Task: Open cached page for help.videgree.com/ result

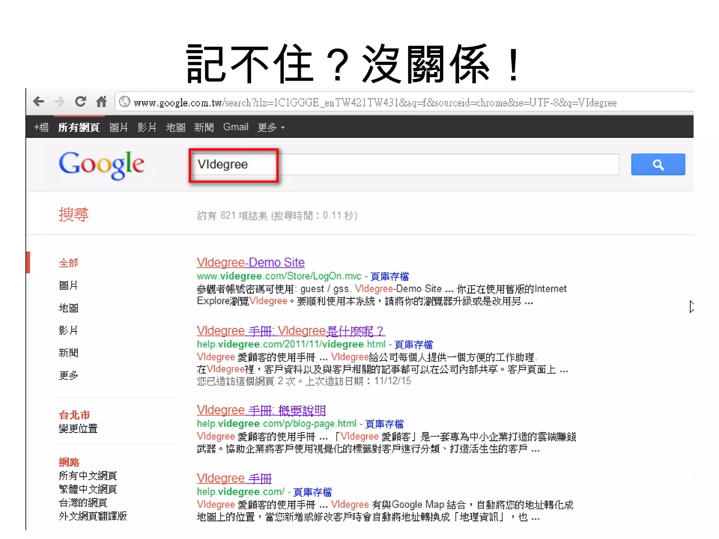Action: pyautogui.click(x=312, y=492)
